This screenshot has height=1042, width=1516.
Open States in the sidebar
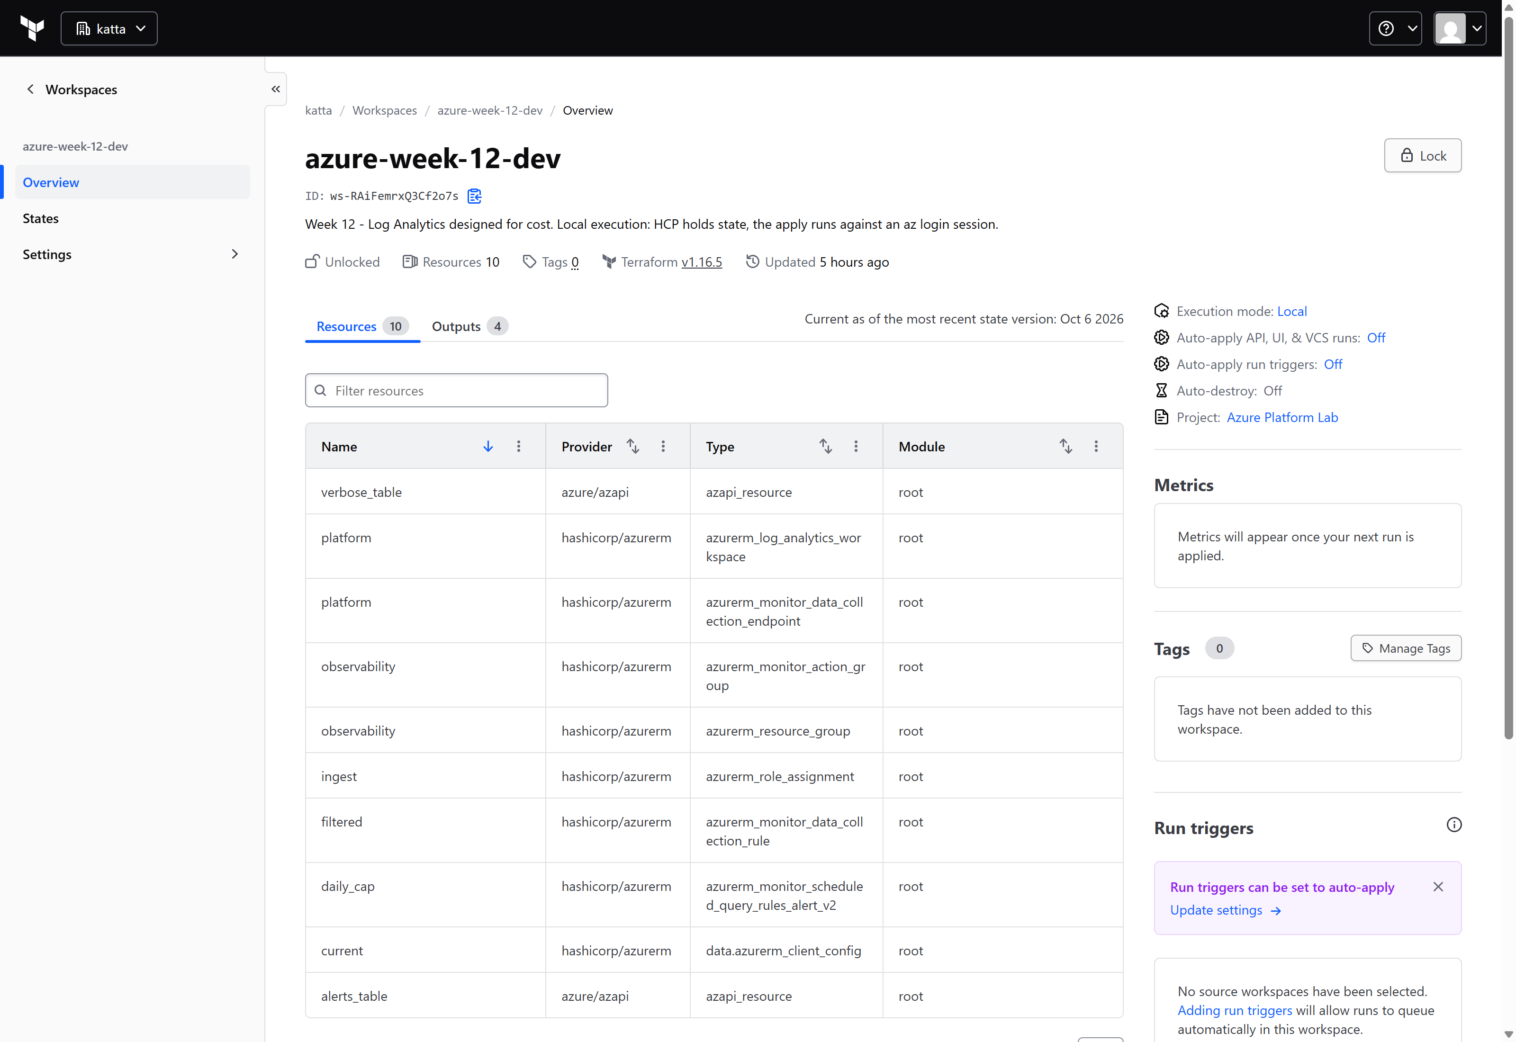[132, 218]
